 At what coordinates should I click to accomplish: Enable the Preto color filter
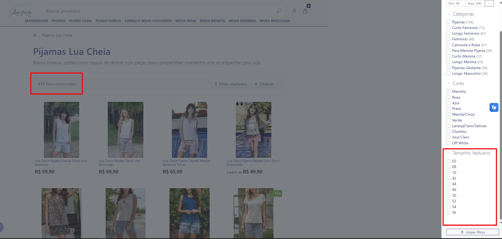point(448,109)
